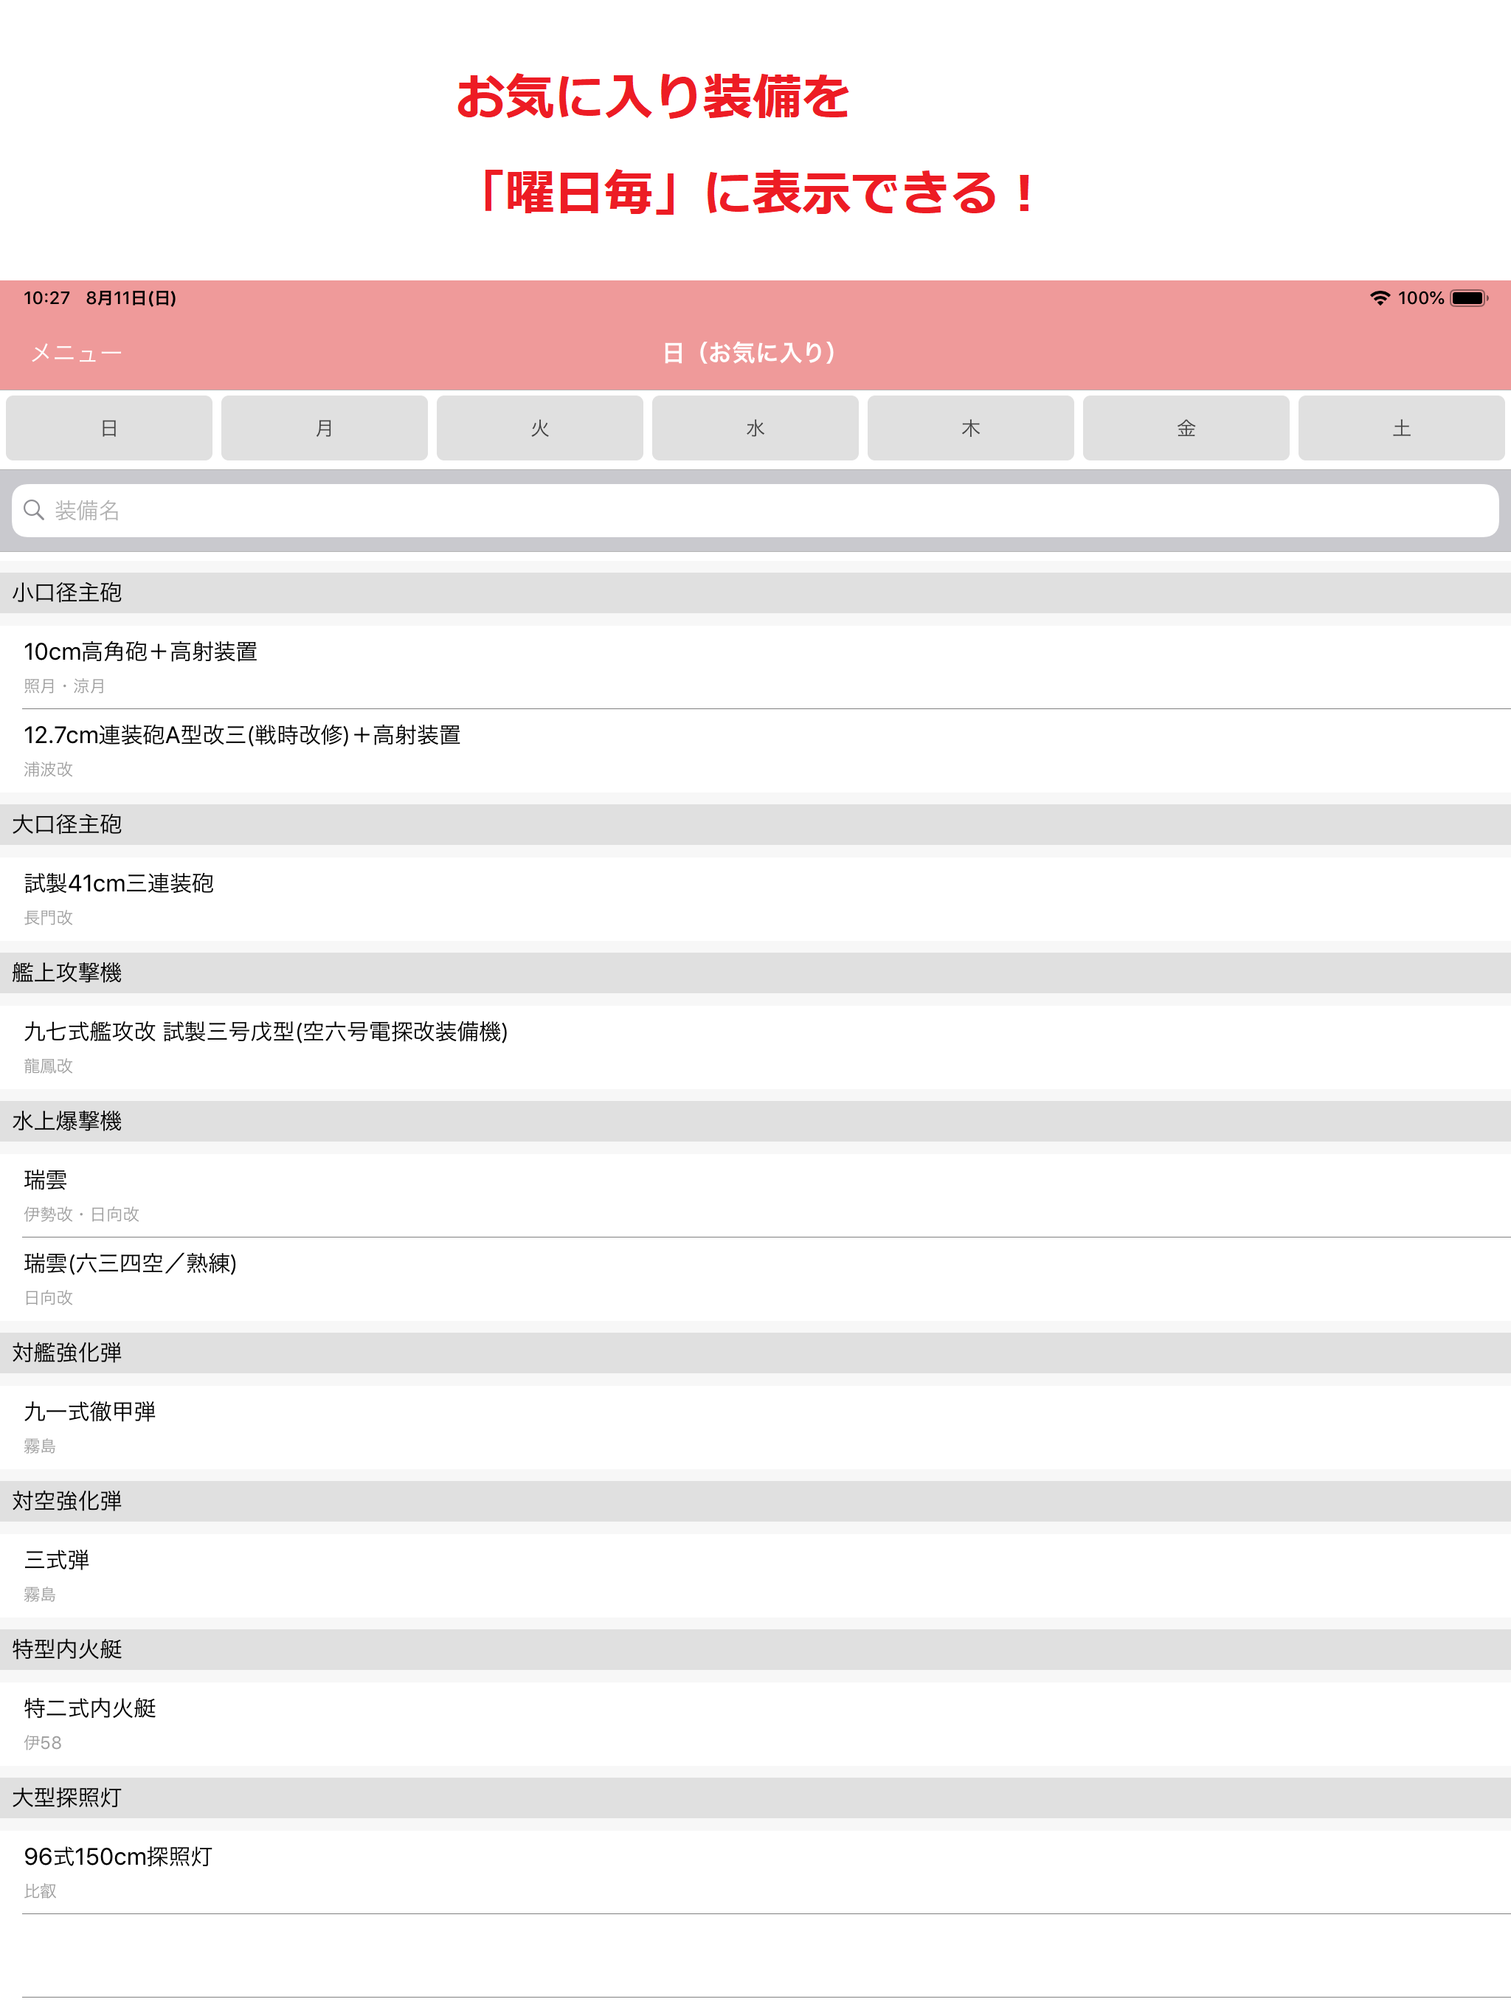Viewport: 1511px width, 2016px height.
Task: Open the 瑞雲 entry with 伊勢改・日向改
Action: (x=755, y=1195)
